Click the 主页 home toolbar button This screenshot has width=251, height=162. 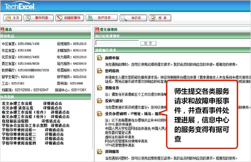pyautogui.click(x=13, y=18)
